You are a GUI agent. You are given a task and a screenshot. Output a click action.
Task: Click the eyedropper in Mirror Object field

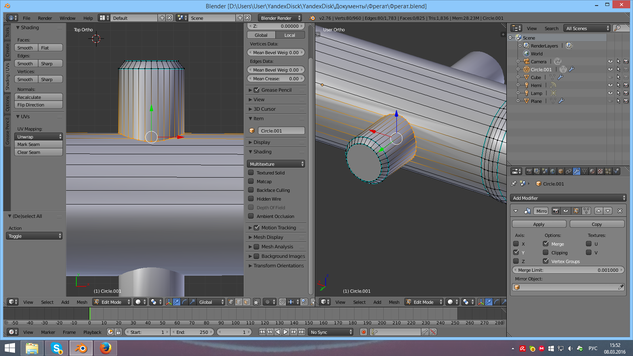tap(621, 287)
